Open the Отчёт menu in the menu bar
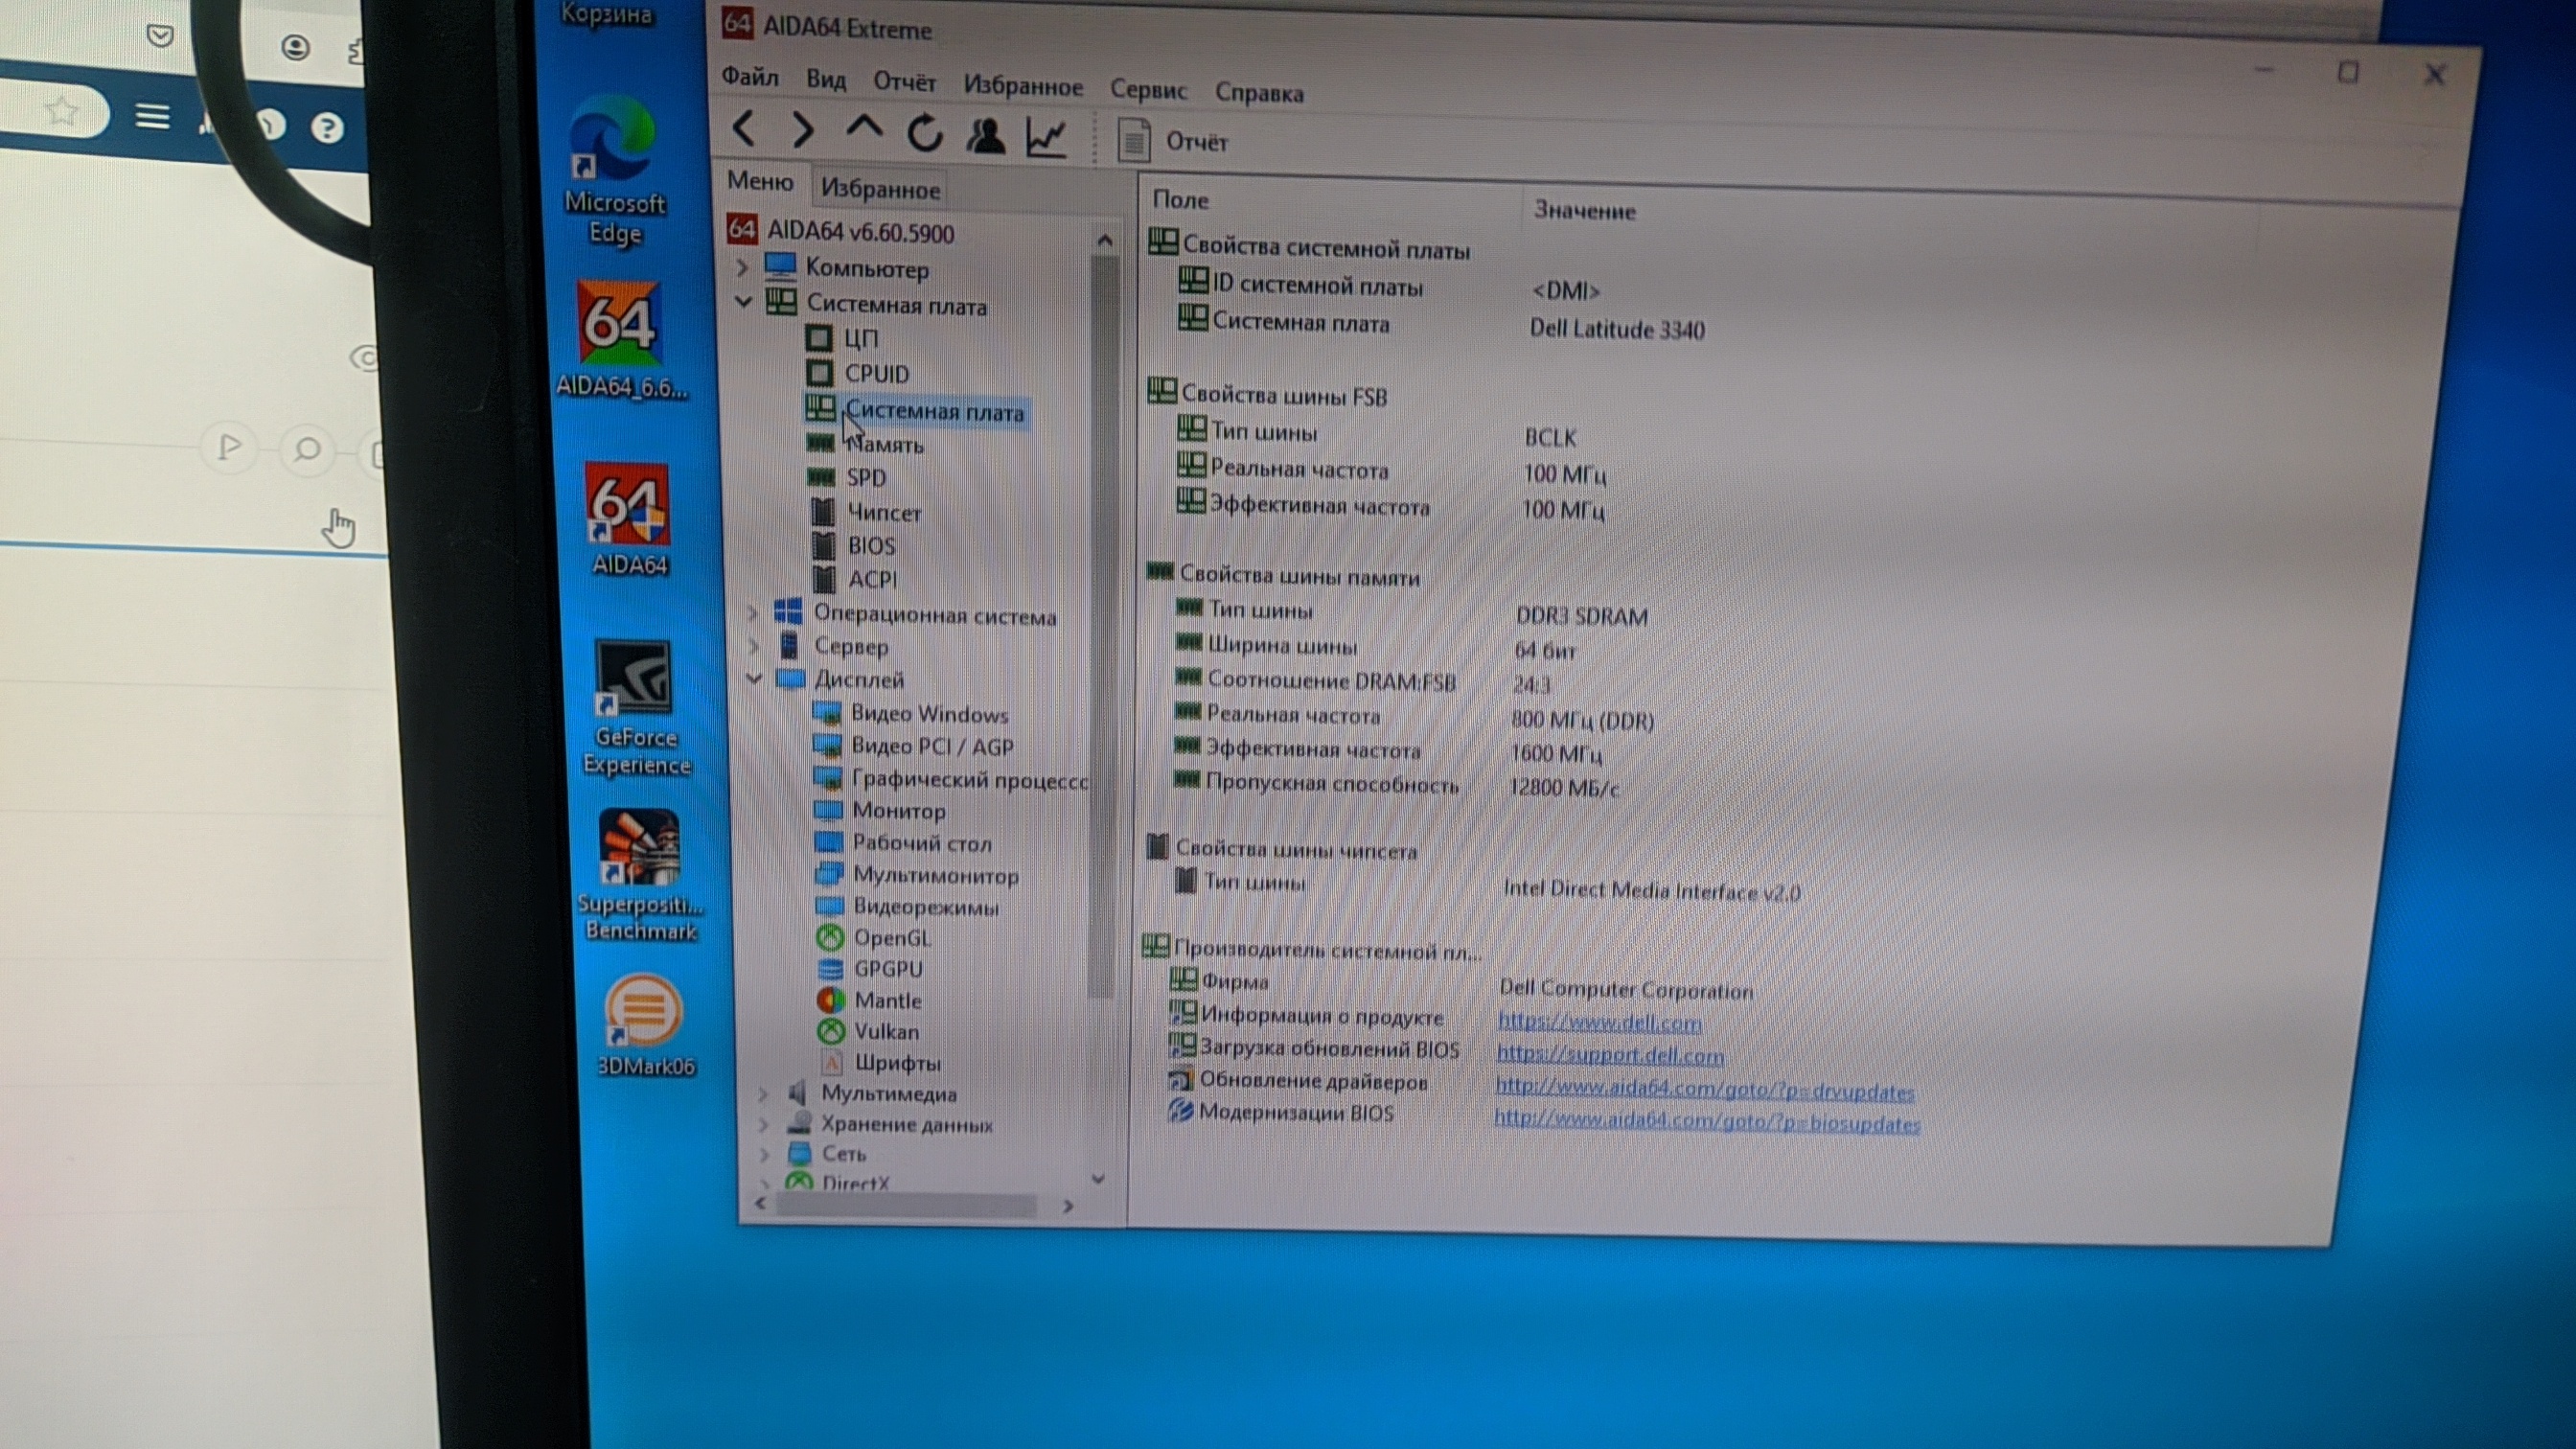 click(904, 82)
